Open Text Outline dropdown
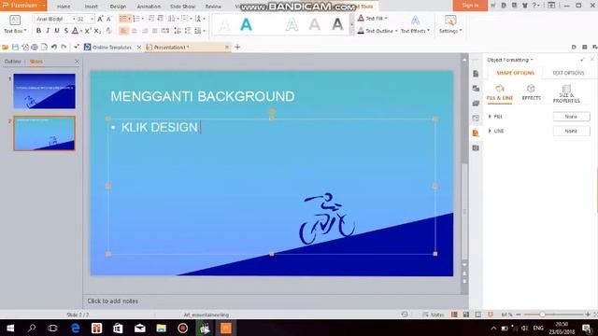 click(x=377, y=31)
